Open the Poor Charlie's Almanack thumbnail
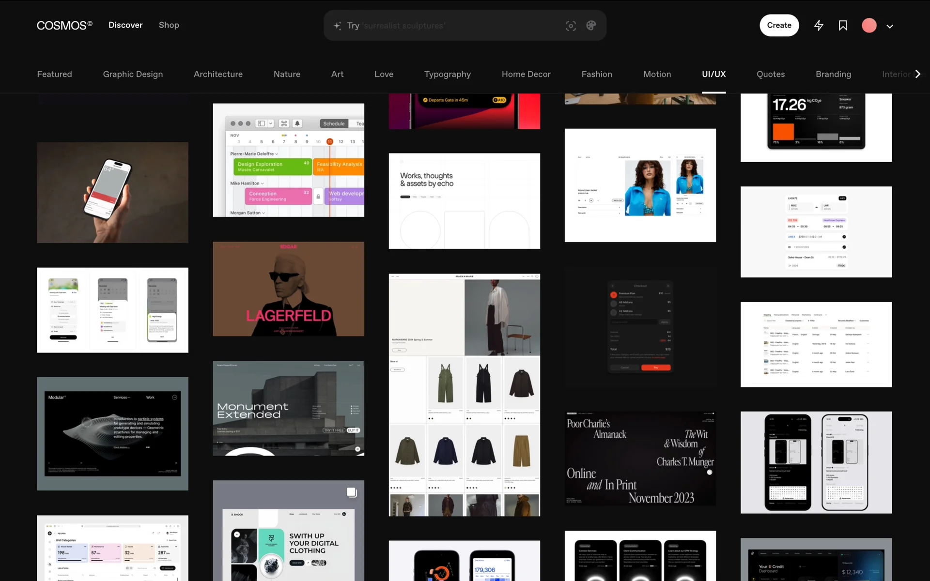Image resolution: width=930 pixels, height=581 pixels. (x=640, y=459)
